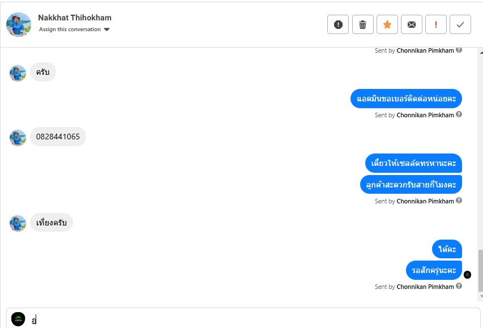Click help icon under 'รอสักครู่นะคะ' message

click(459, 286)
